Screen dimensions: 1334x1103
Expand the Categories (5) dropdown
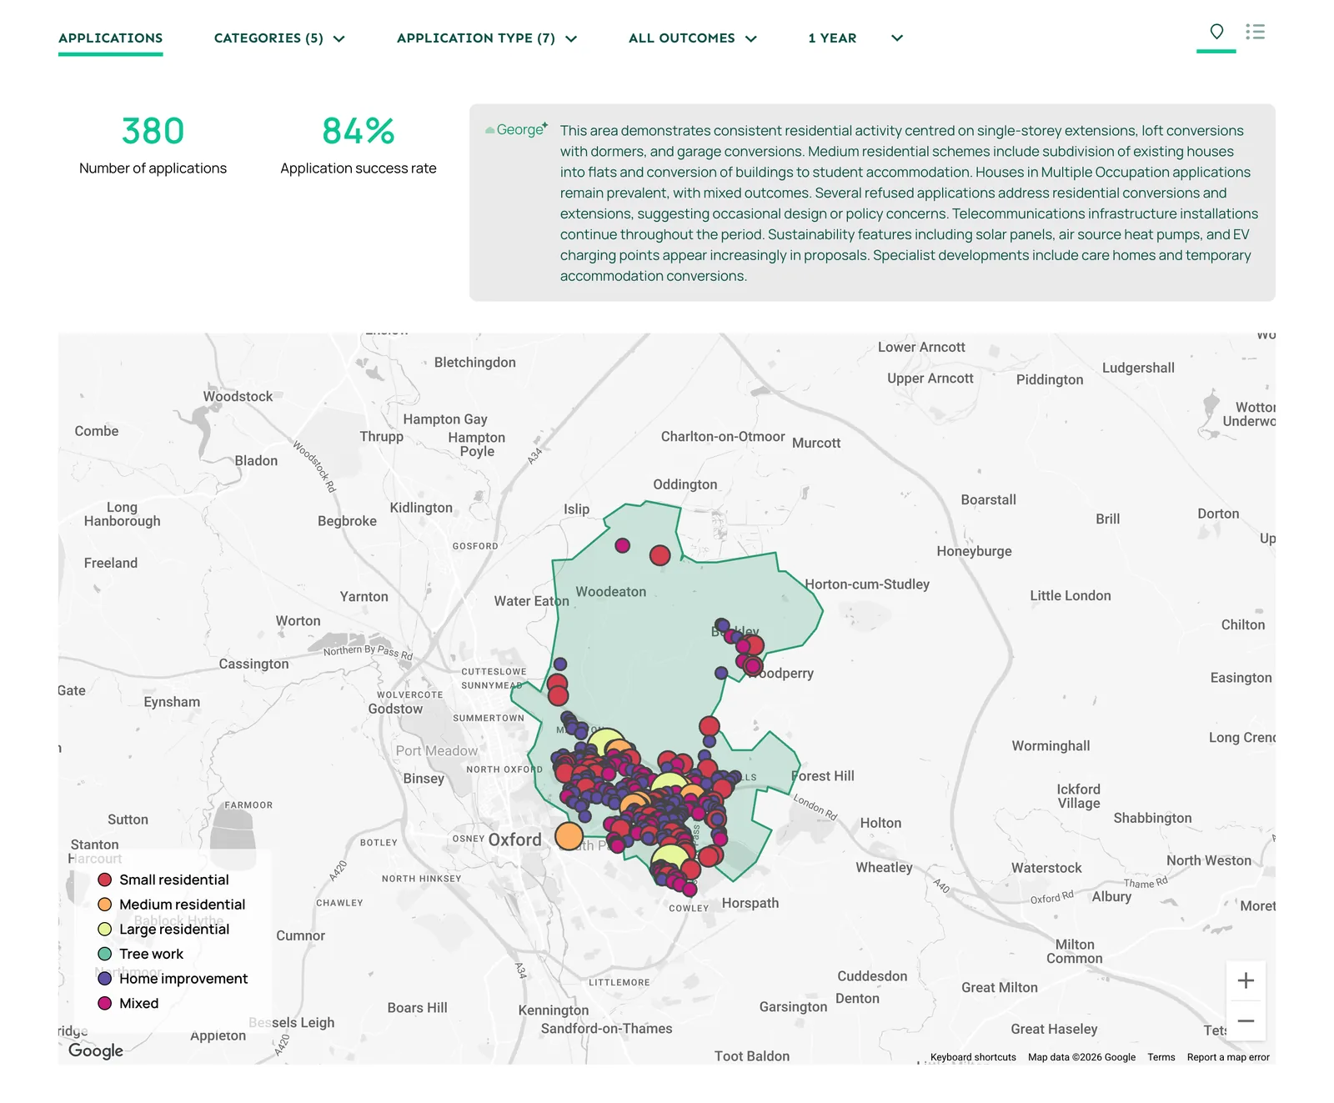tap(279, 38)
